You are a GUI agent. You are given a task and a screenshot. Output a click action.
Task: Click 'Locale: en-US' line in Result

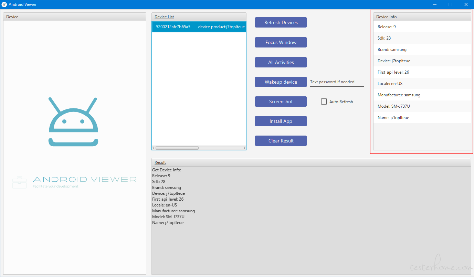pyautogui.click(x=165, y=205)
